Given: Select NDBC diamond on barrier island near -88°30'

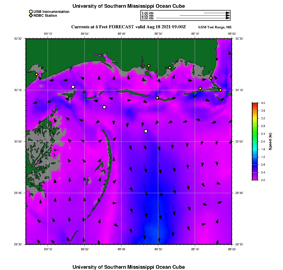Looking at the screenshot, I should point(157,98).
